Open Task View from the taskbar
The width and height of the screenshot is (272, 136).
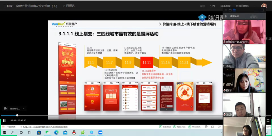pos(30,133)
